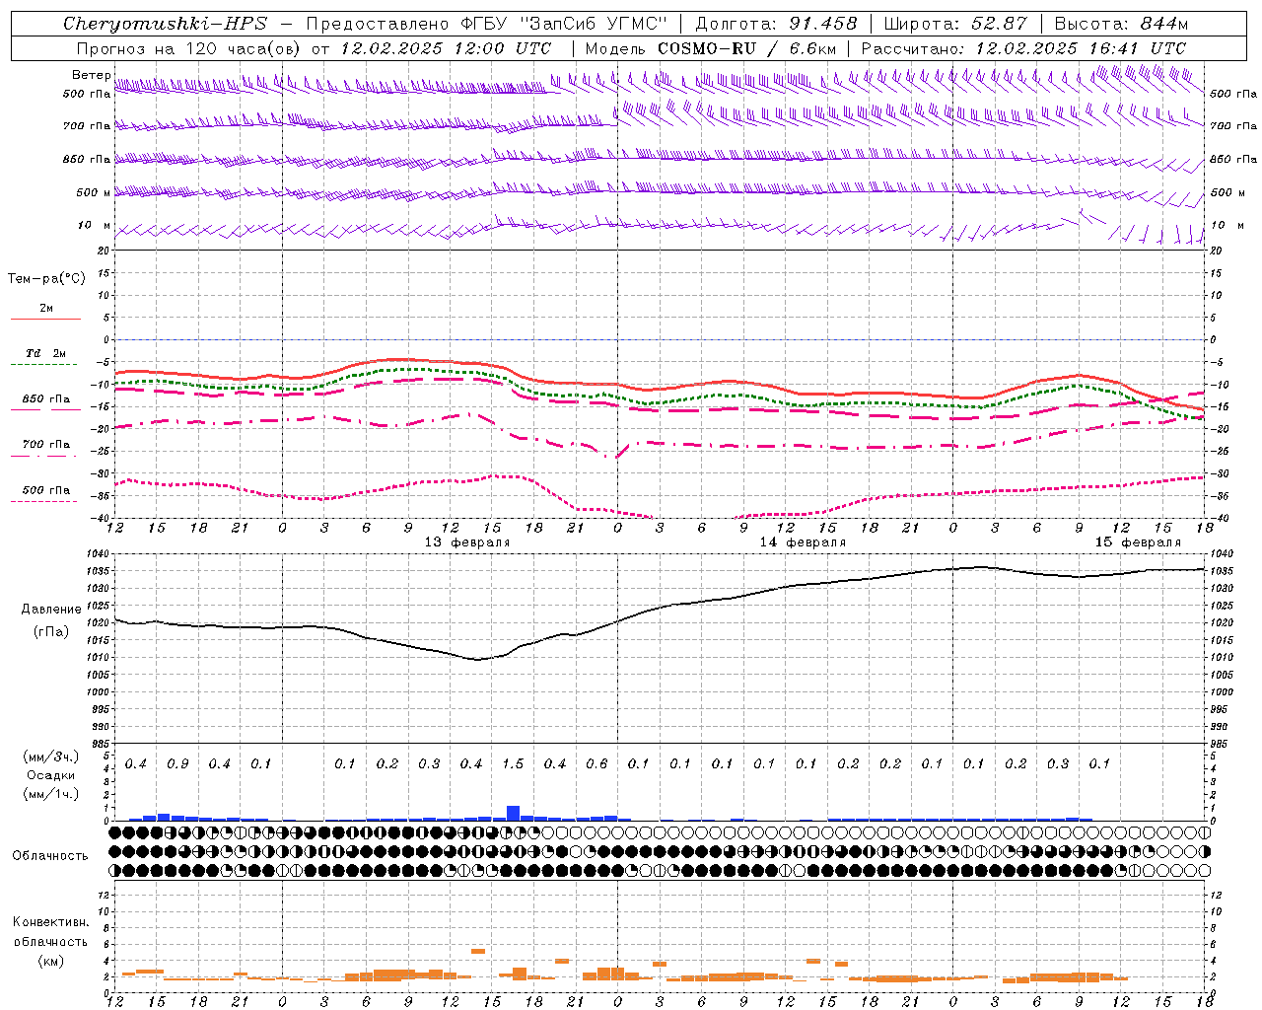Image resolution: width=1262 pixels, height=1010 pixels.
Task: Click the Рассчитано: 12.02.2025 16:41 UTC timestamp
Action: point(1023,47)
